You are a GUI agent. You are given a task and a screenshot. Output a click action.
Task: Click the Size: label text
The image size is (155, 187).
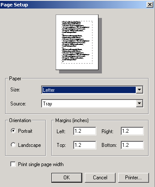pos(15,90)
